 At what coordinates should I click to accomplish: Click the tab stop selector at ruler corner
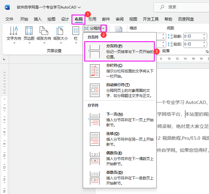(4, 59)
